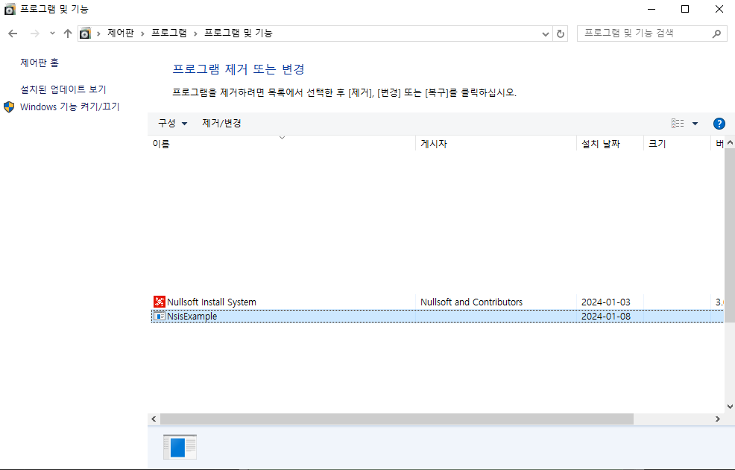Open Windows 기능 켜기/끄기 link

[x=70, y=107]
